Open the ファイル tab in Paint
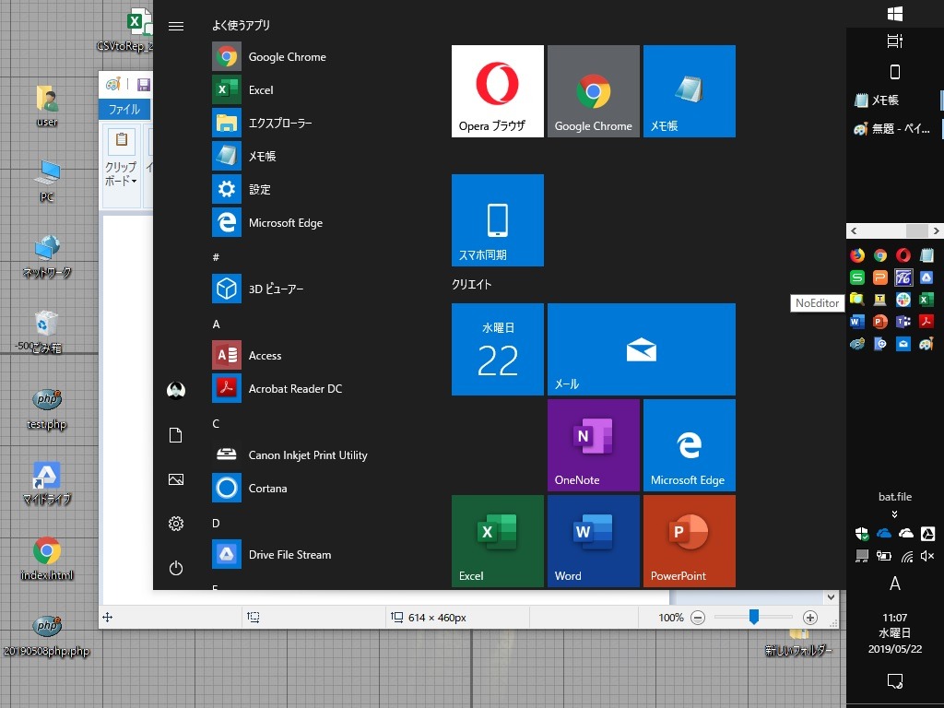Viewport: 944px width, 708px height. point(124,109)
